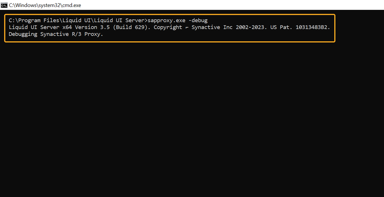Click the orange highlighted output box border
This screenshot has height=197, width=384.
click(x=170, y=14)
